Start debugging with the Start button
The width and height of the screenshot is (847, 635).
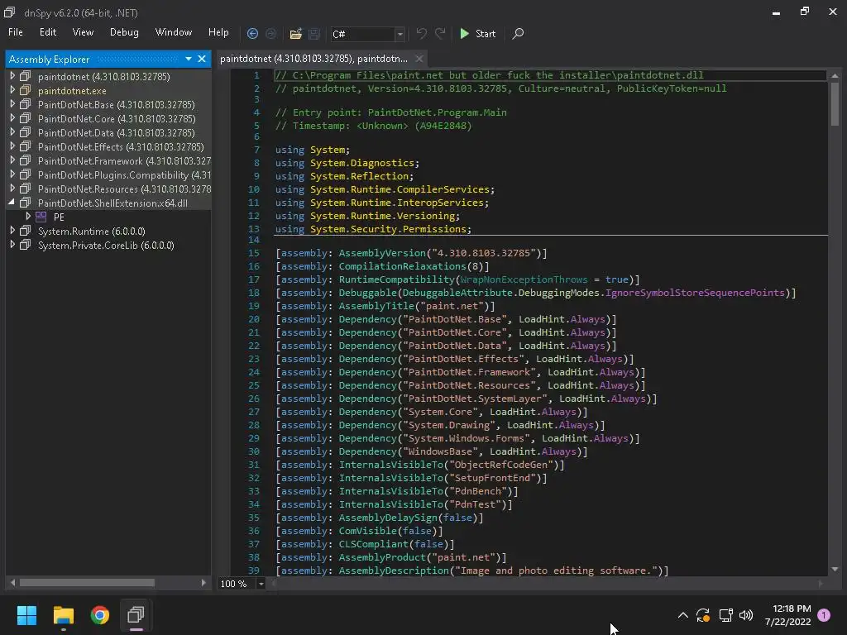coord(477,33)
